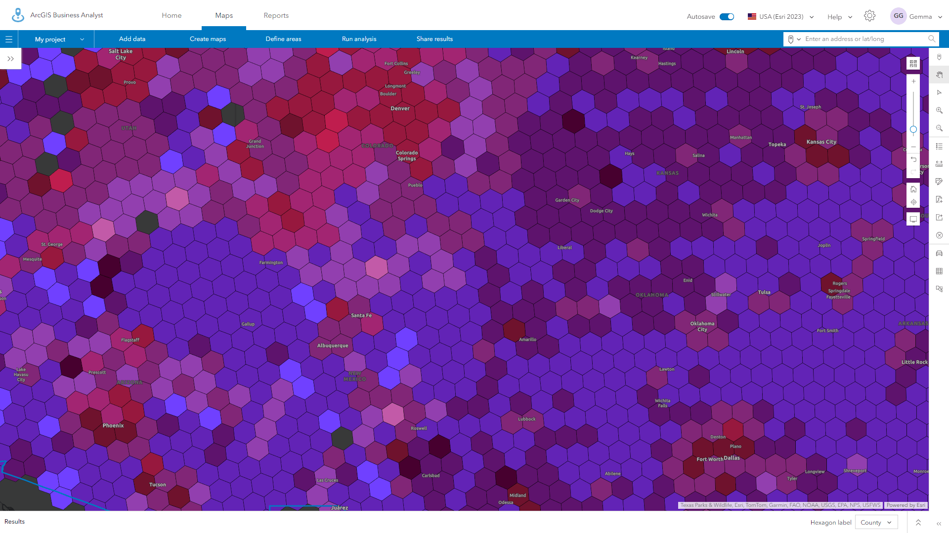This screenshot has height=533, width=949.
Task: Open the zoom-in magnifier tool
Action: coord(940,110)
